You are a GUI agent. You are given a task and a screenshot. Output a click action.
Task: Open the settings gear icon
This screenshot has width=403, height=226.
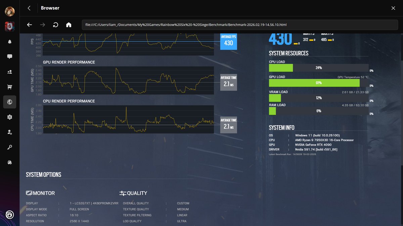[9, 117]
